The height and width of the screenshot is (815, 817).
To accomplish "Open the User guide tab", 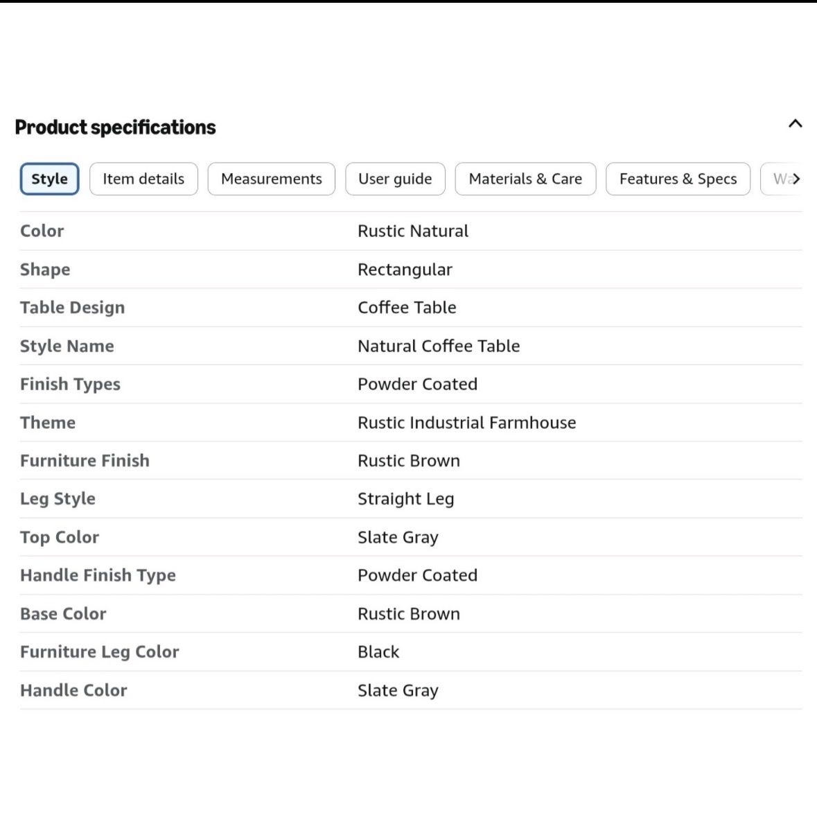I will [x=395, y=179].
